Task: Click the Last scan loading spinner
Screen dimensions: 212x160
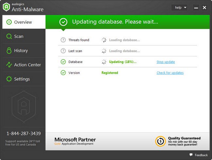Action: point(104,51)
